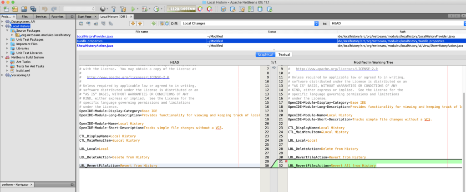The image size is (466, 192).
Task: Switch to Textual diff view
Action: [284, 54]
